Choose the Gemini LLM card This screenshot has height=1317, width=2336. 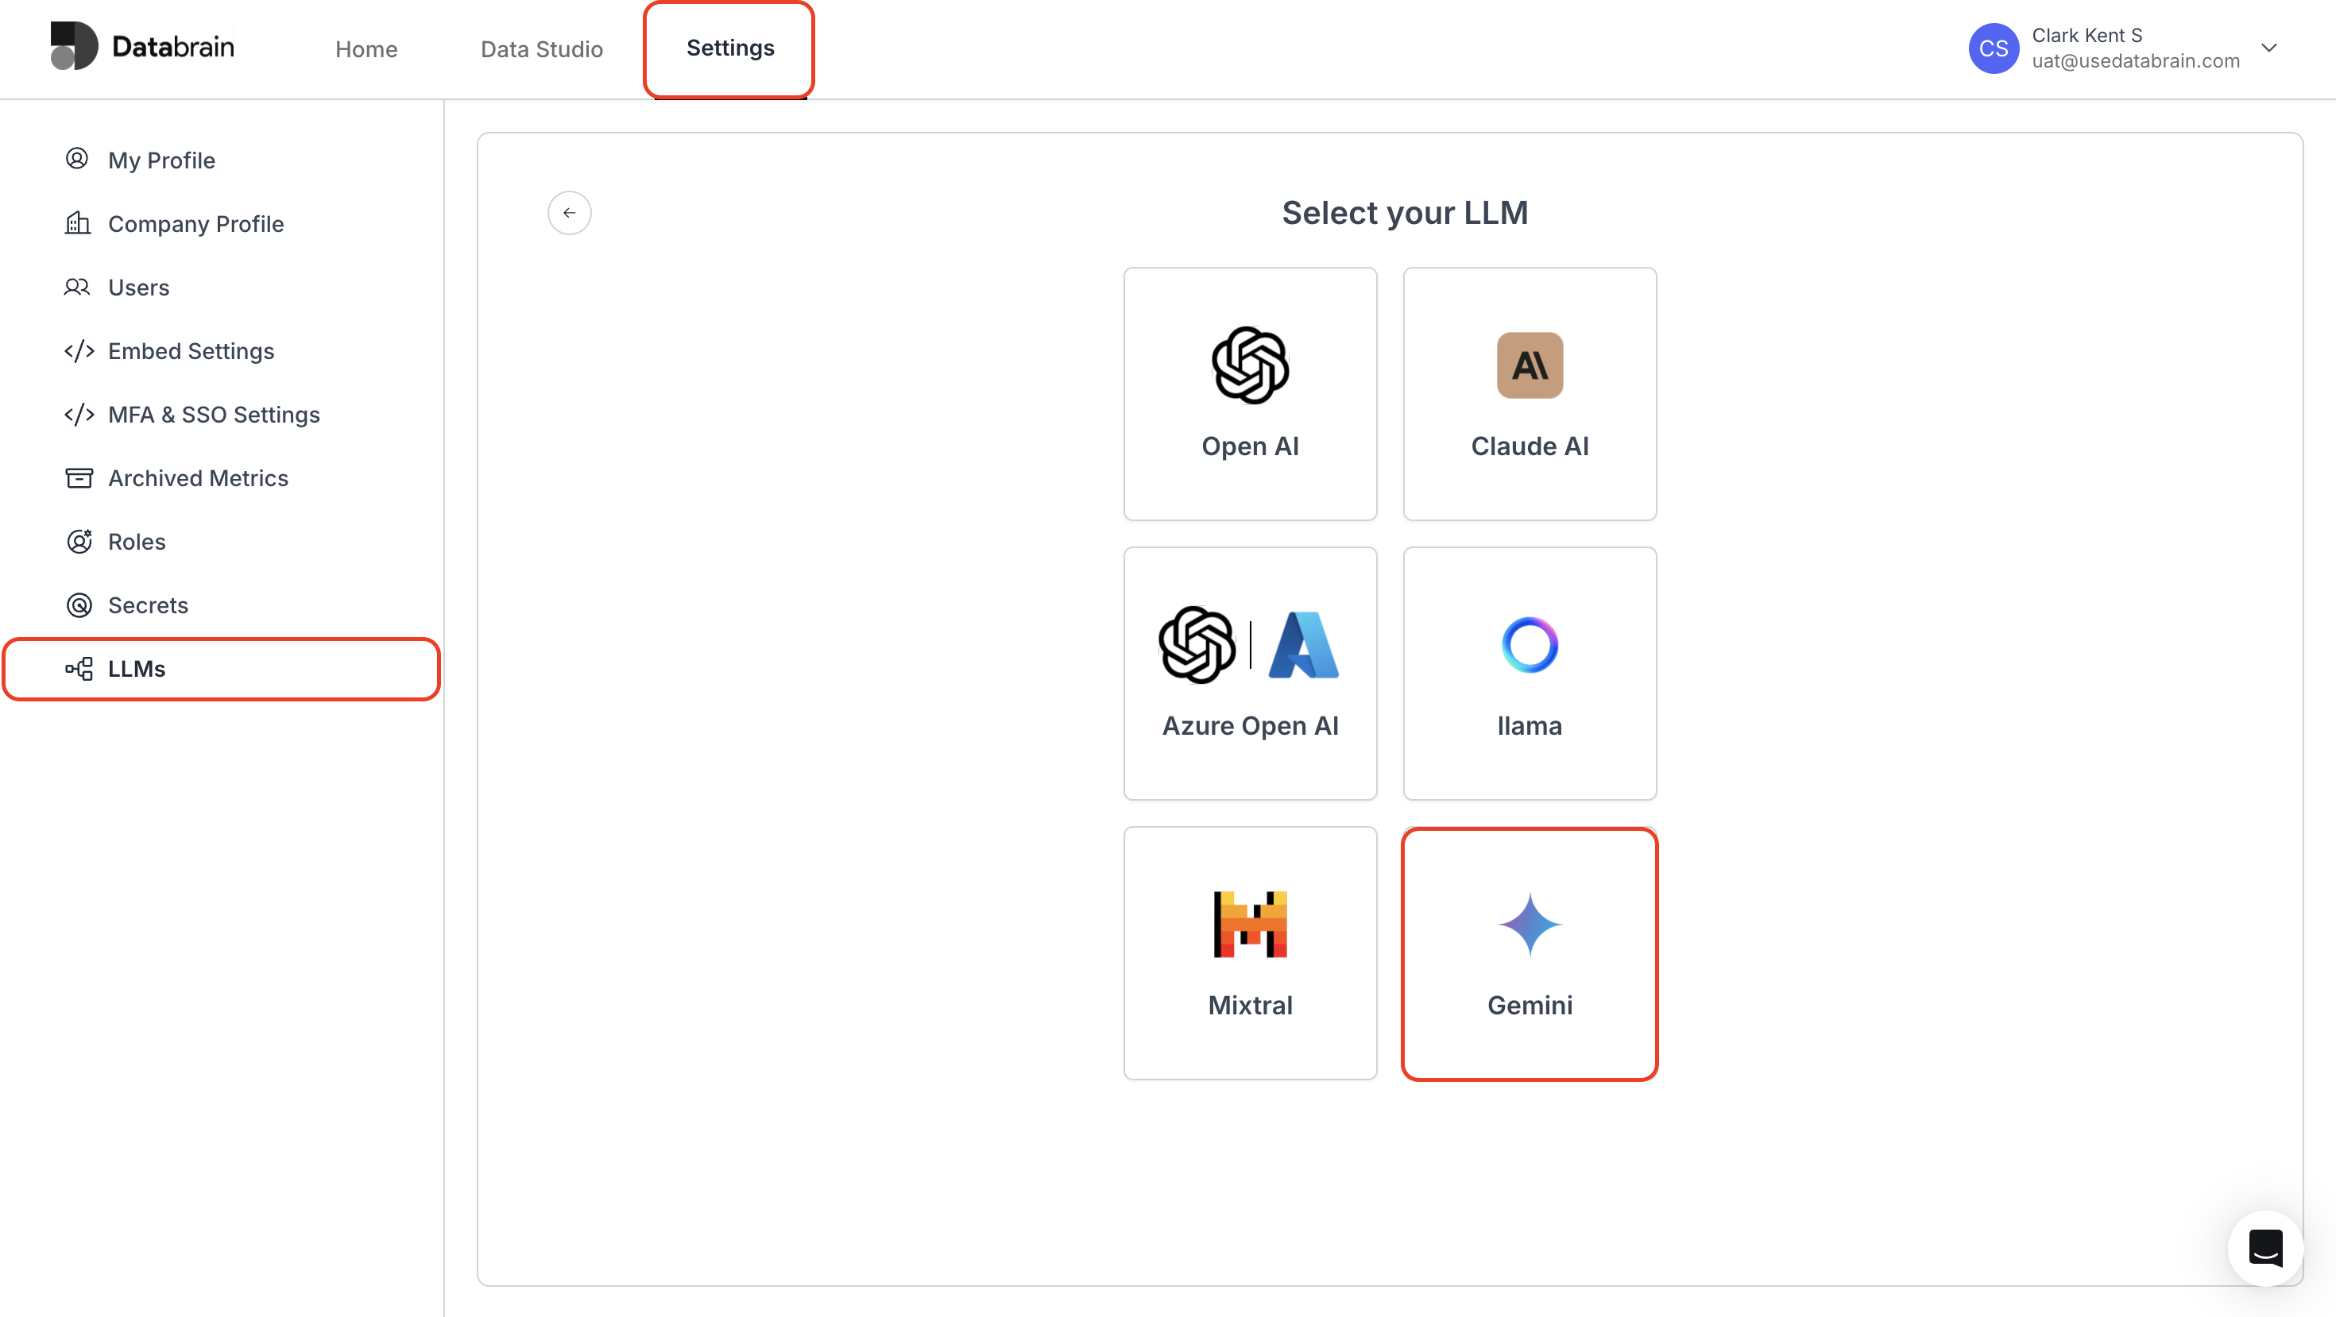(1529, 952)
